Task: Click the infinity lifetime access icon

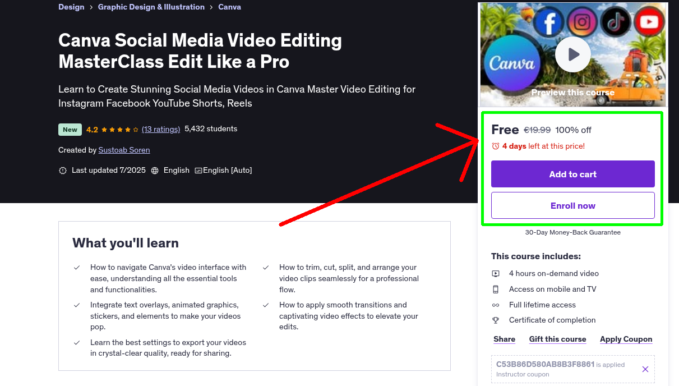Action: [x=496, y=305]
